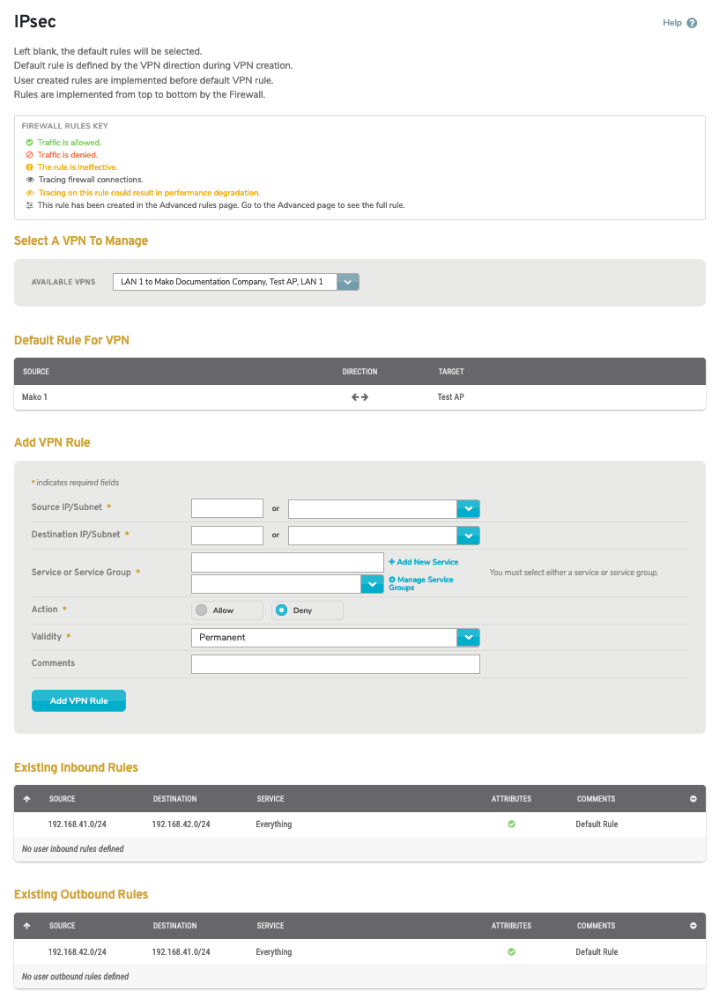Click the up arrow in Outbound Rules header

(x=26, y=926)
